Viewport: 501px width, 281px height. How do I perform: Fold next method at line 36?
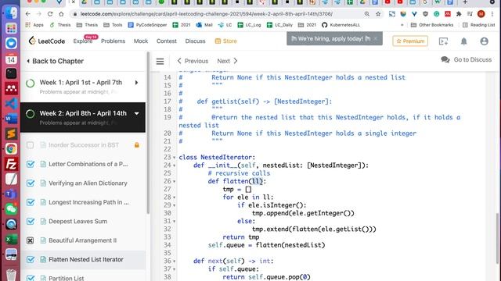pos(174,261)
